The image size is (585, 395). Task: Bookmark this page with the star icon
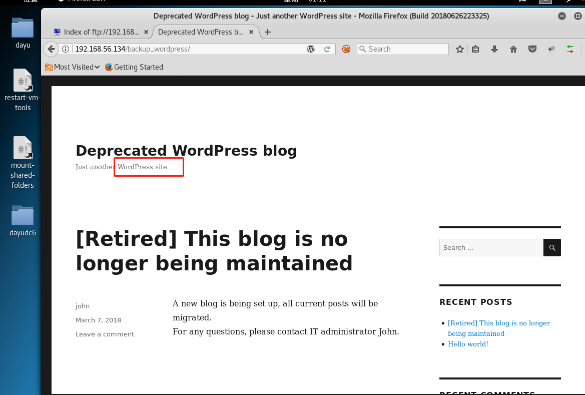[x=459, y=49]
